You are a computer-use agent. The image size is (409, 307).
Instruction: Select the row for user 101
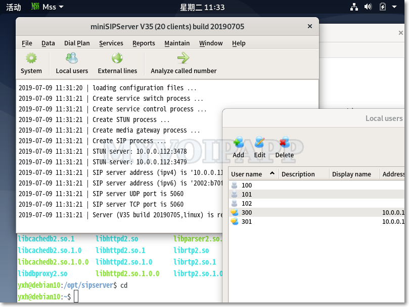[316, 194]
